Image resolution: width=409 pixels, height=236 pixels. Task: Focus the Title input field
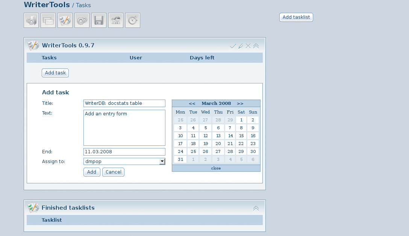point(124,103)
